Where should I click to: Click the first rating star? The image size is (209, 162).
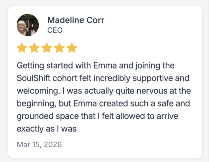coord(22,48)
